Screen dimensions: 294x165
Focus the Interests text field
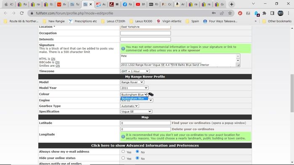coord(146,39)
